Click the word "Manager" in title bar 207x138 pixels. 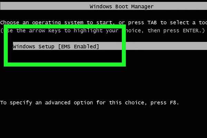142,7
